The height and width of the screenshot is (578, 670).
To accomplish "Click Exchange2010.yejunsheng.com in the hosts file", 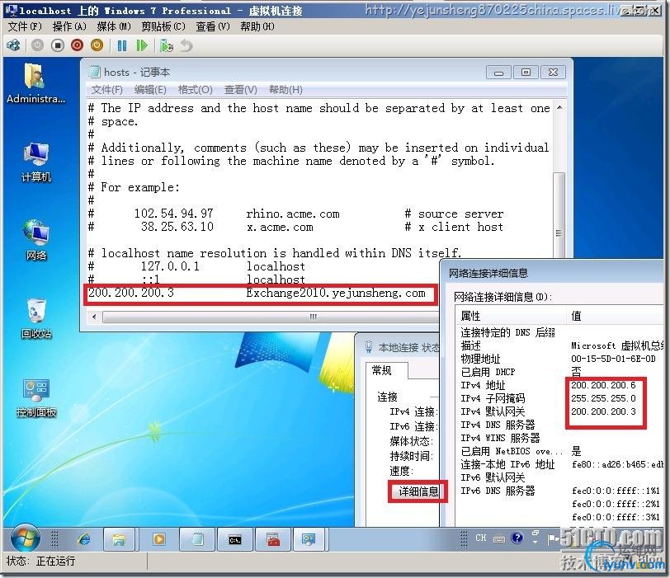I will pos(336,294).
